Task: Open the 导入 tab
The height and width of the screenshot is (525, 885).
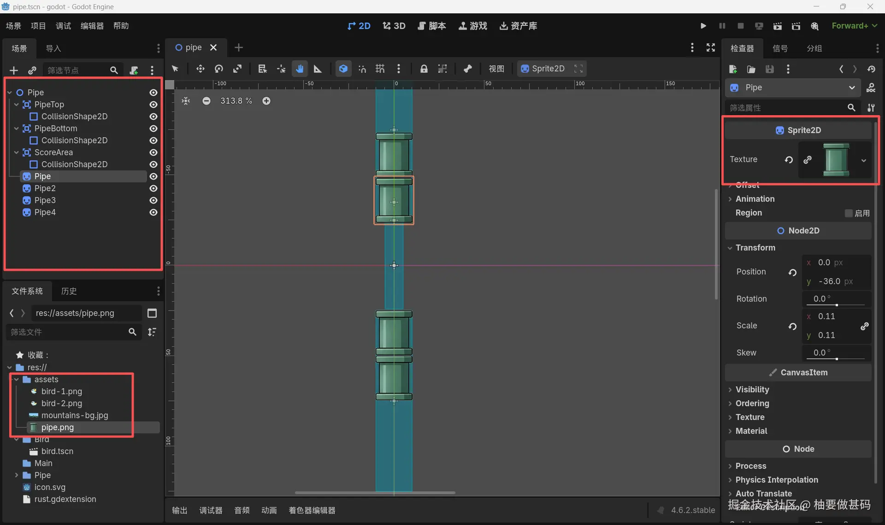Action: (x=53, y=48)
